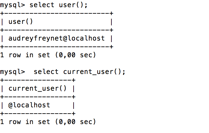The width and height of the screenshot is (209, 133).
Task: Click the first '1 row in set' text
Action: tap(29, 55)
